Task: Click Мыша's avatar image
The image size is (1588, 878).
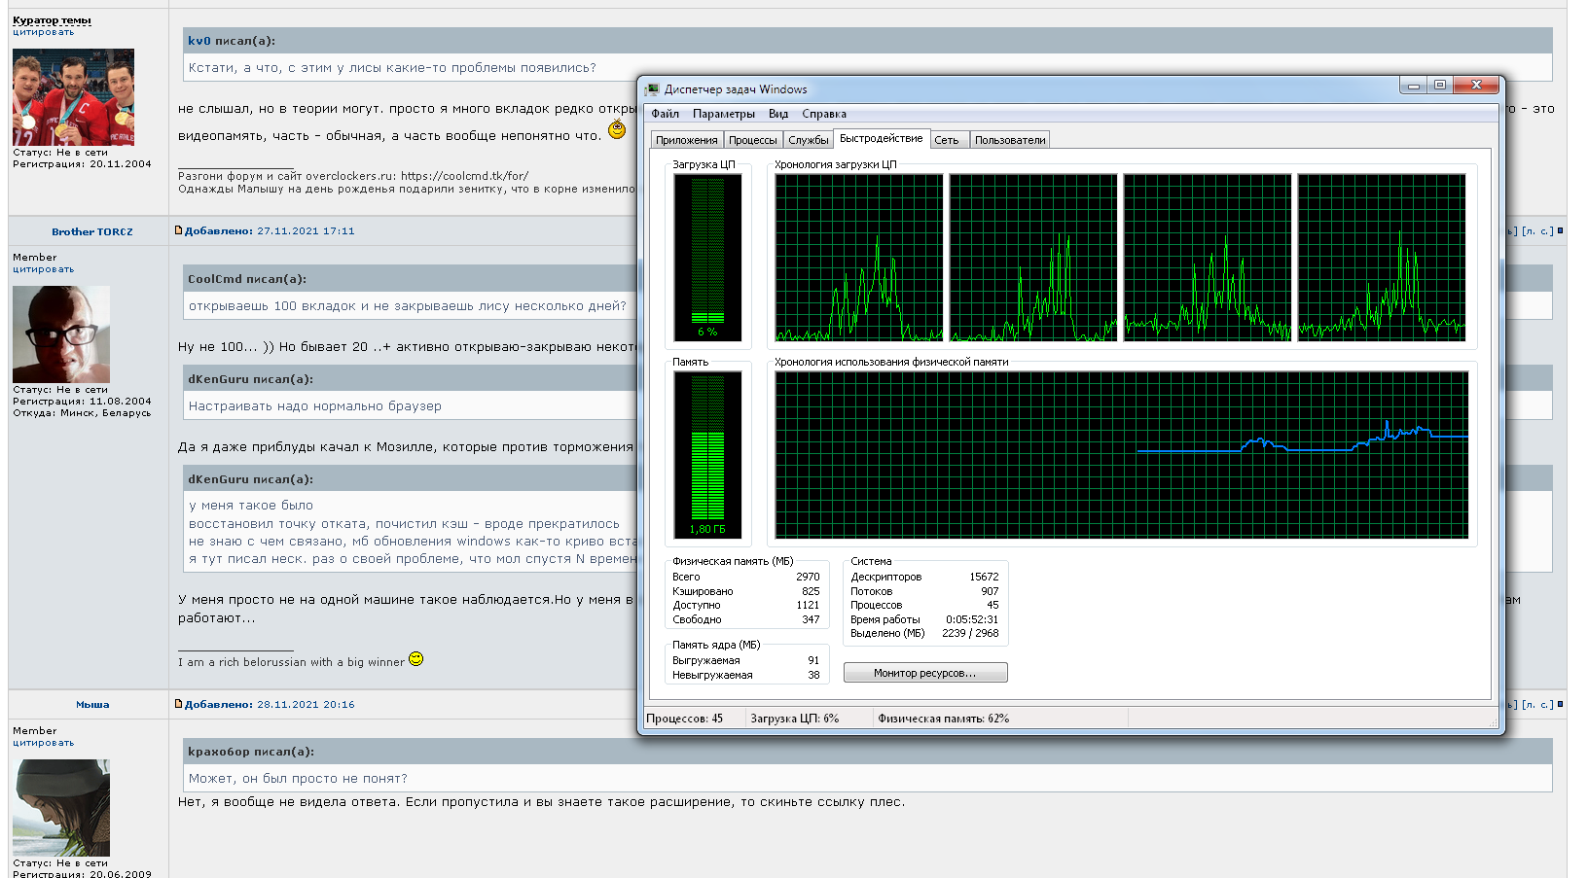Action: tap(61, 808)
